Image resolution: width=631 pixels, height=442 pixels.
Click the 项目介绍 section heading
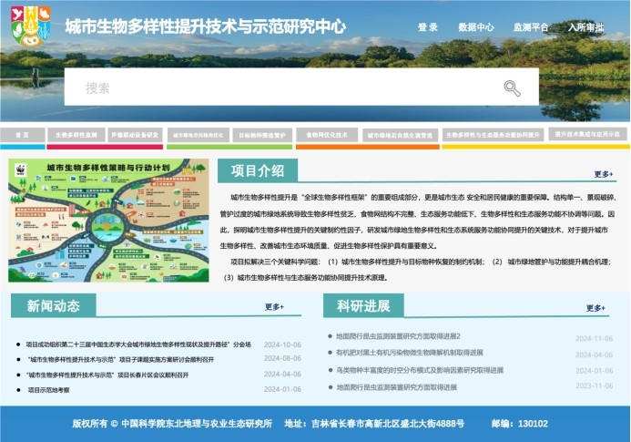258,170
